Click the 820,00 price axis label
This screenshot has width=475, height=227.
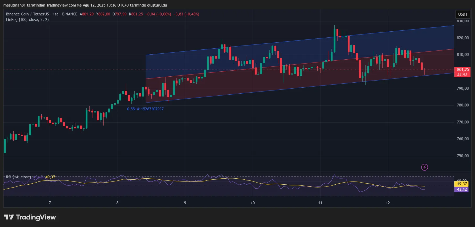tap(463, 38)
